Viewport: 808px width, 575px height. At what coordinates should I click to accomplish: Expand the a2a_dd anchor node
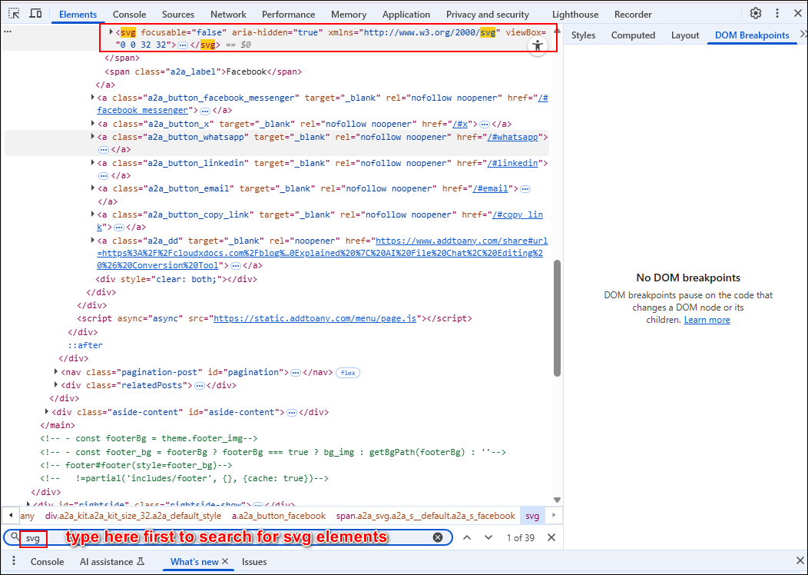point(93,241)
